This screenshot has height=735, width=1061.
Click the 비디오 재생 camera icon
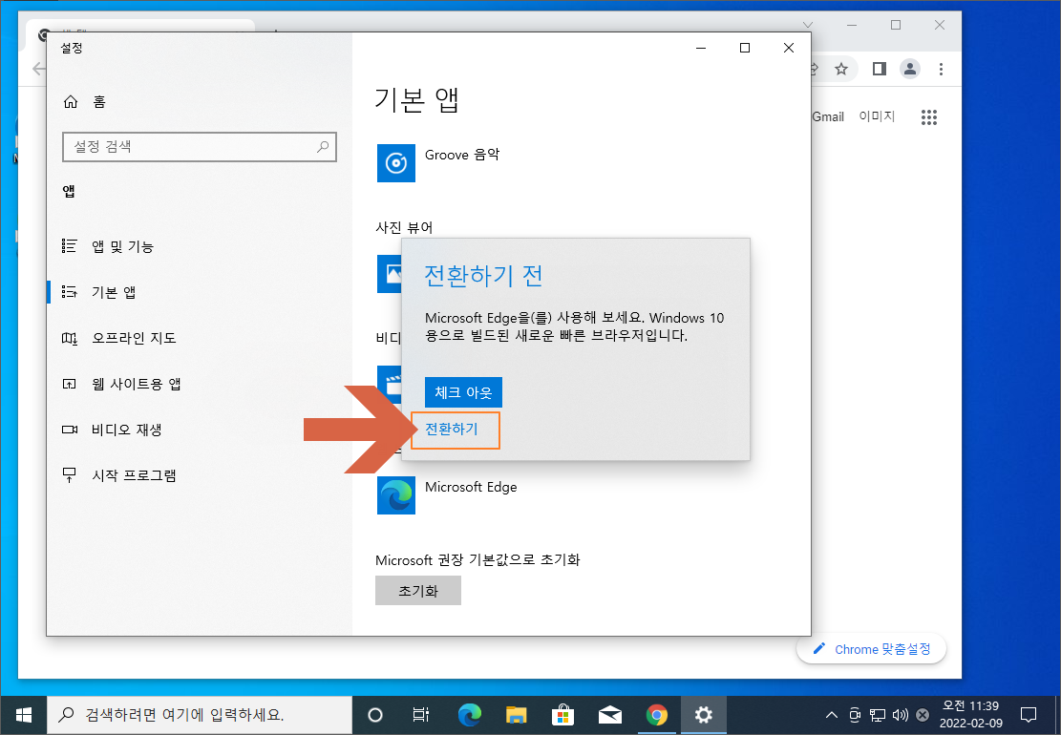[x=70, y=430]
